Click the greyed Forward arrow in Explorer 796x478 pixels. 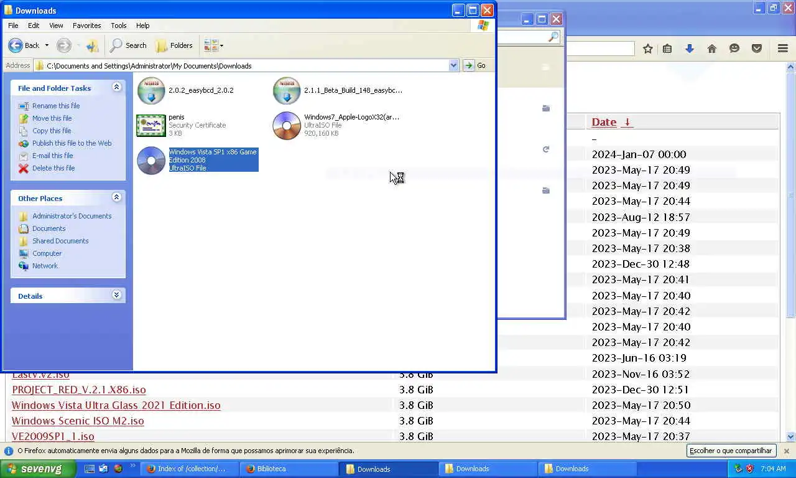click(63, 45)
